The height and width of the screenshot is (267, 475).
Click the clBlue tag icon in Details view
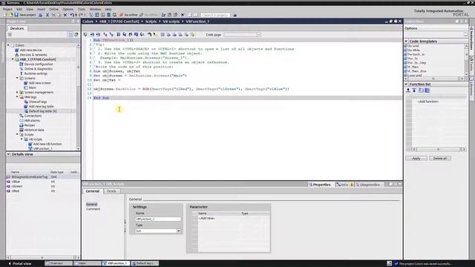coord(8,182)
